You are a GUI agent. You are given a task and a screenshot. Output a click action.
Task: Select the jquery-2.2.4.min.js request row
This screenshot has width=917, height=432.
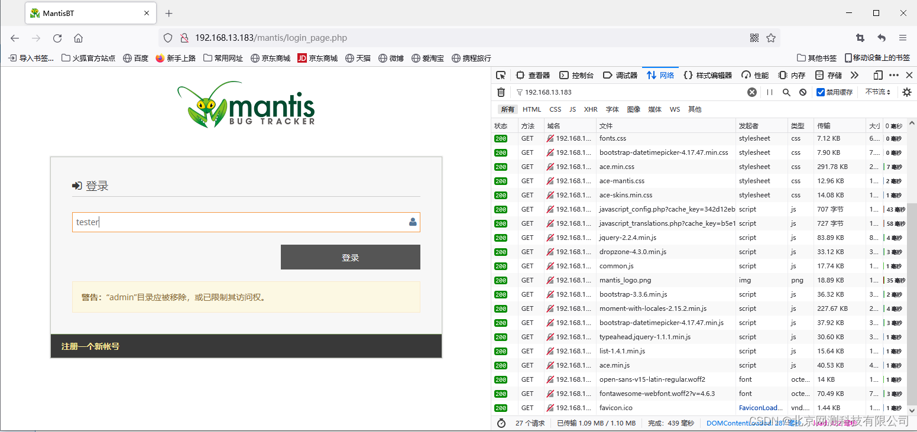[699, 238]
